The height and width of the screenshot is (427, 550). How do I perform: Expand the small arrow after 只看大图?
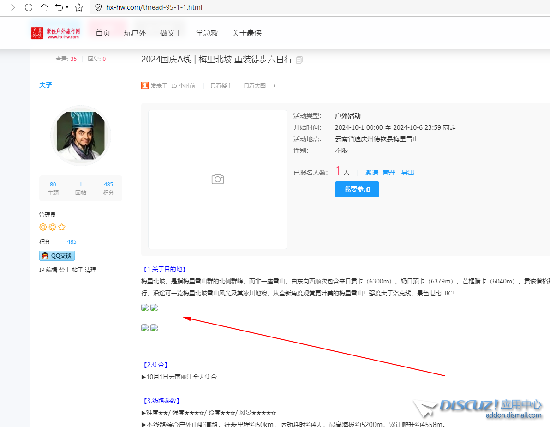274,86
